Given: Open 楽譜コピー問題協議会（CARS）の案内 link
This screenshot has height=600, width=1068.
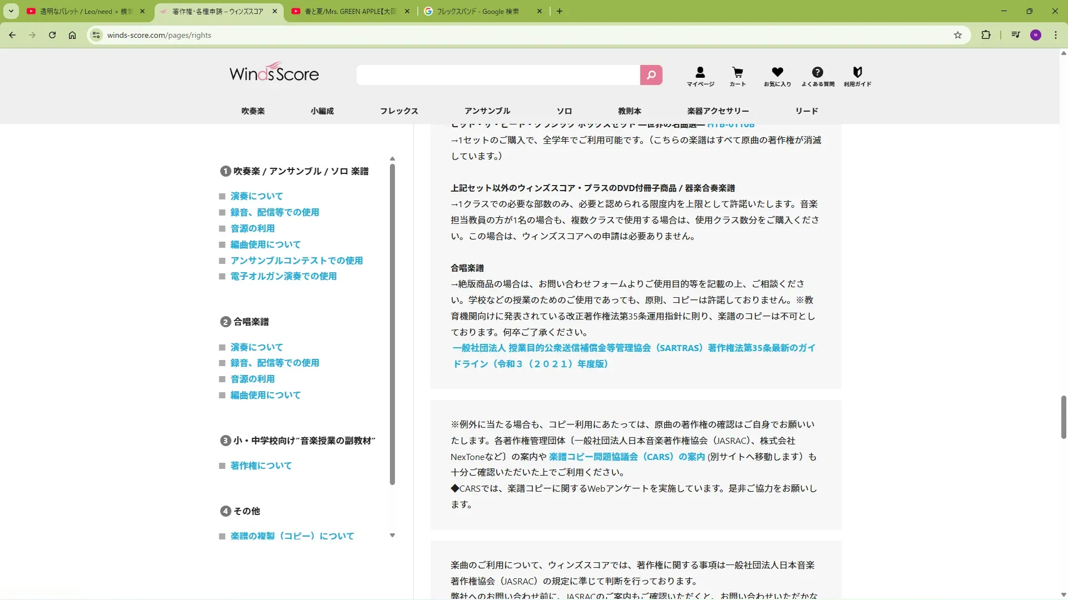Looking at the screenshot, I should click(626, 457).
